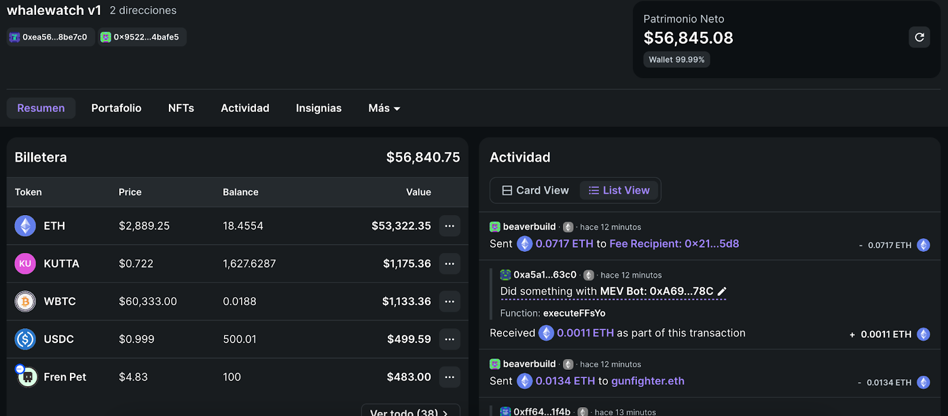948x416 pixels.
Task: Click the ETH value $53,322.35
Action: [401, 226]
